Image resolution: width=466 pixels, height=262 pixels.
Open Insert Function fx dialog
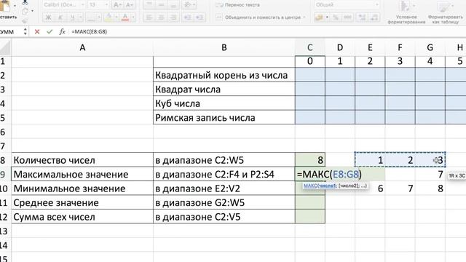[62, 31]
